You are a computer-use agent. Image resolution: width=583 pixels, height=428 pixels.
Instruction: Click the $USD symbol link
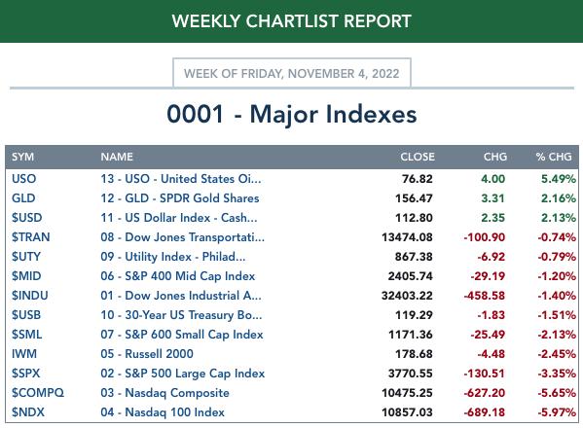(x=27, y=217)
